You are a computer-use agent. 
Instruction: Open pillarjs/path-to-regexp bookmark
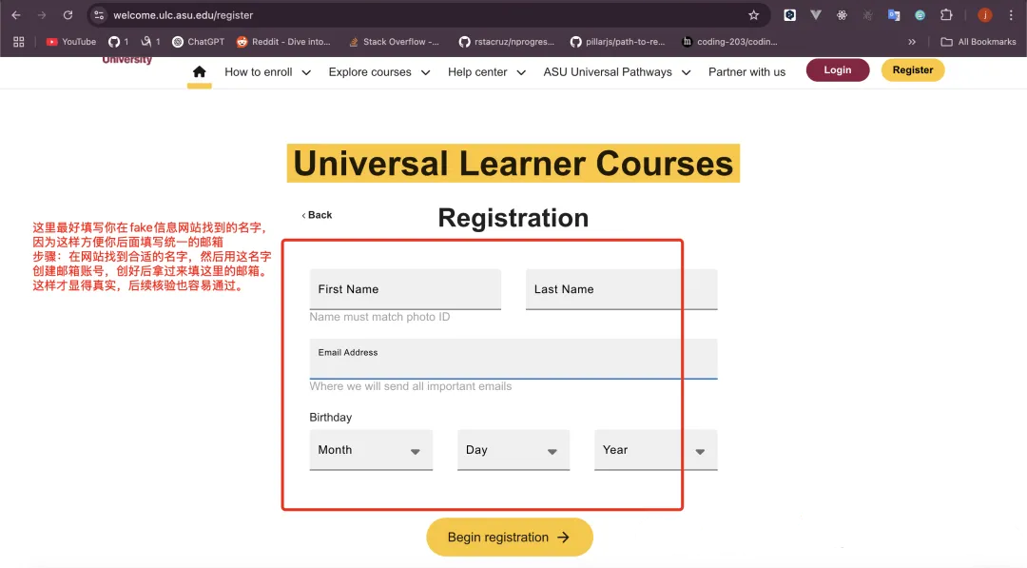point(618,41)
